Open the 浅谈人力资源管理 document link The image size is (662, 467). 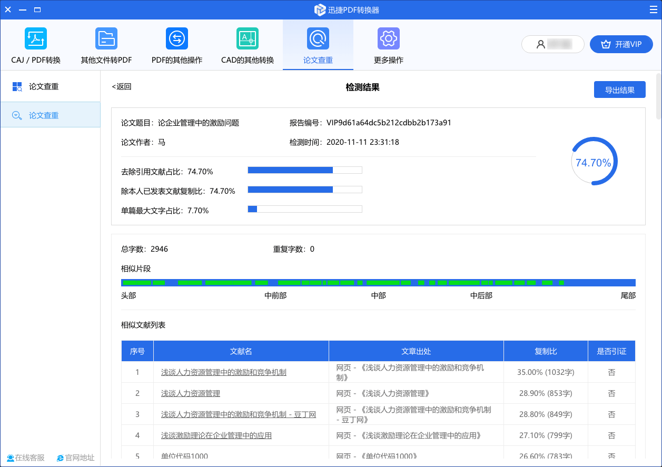pos(191,393)
